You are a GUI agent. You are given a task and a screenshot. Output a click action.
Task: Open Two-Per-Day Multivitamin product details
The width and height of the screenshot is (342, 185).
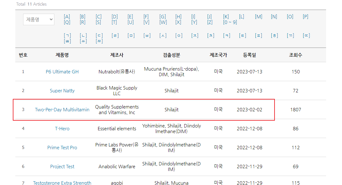pos(62,110)
